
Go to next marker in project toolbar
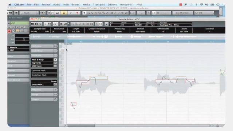coord(52,13)
